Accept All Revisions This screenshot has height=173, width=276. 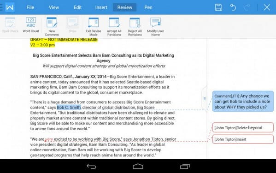114,27
